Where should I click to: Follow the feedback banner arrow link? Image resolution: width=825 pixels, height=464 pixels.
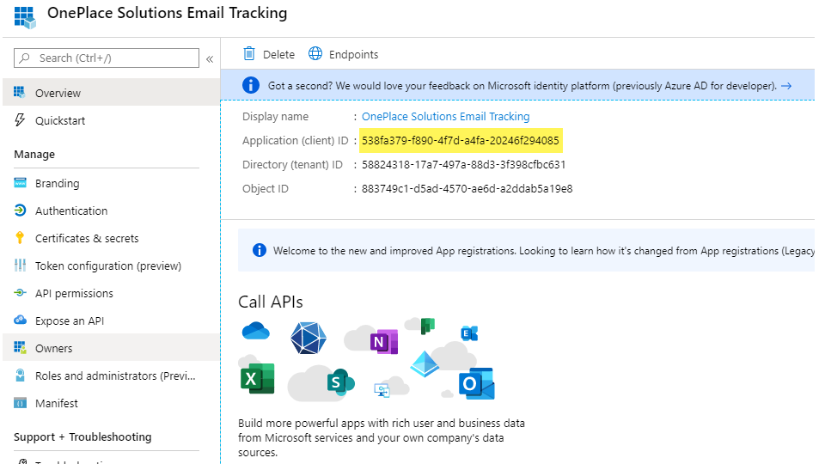(x=785, y=86)
